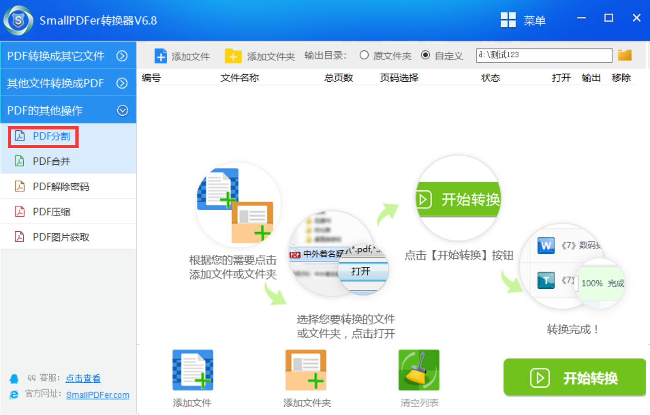Click the QQ penguin icon near 客服

14,379
